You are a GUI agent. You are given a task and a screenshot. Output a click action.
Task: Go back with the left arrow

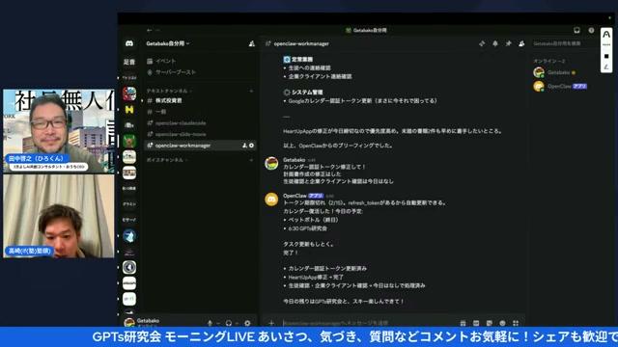[x=149, y=30]
